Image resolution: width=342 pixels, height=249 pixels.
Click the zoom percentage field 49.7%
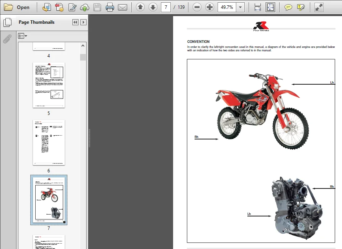[x=227, y=7]
